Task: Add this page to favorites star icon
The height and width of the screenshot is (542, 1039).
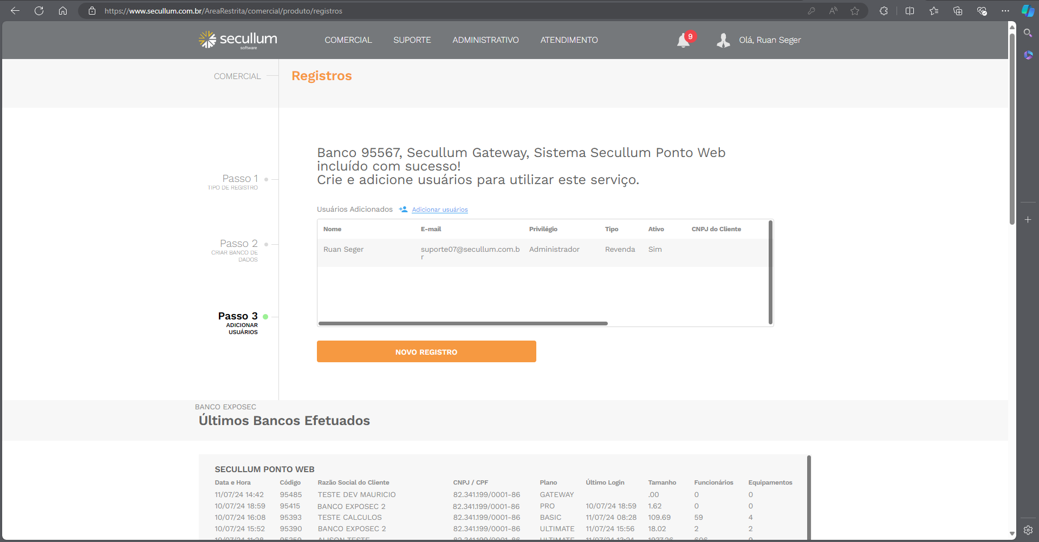Action: tap(855, 11)
